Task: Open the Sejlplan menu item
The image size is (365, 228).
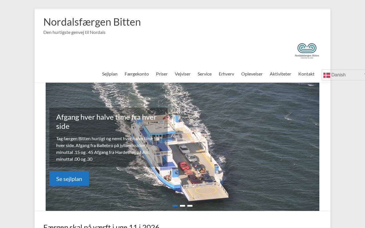Action: 110,74
